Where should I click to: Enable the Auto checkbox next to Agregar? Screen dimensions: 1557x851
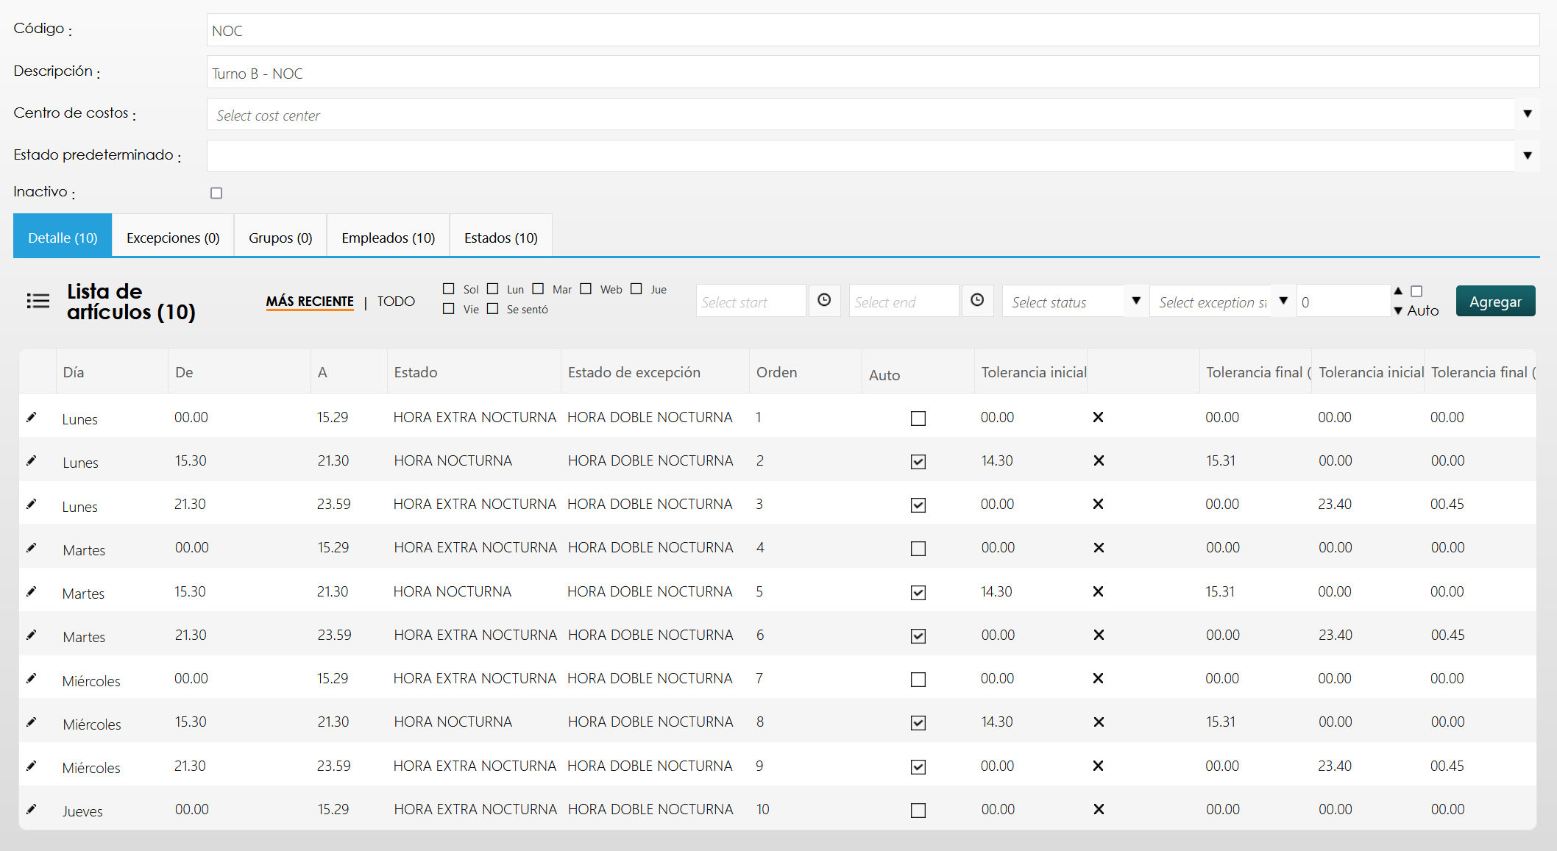tap(1416, 291)
